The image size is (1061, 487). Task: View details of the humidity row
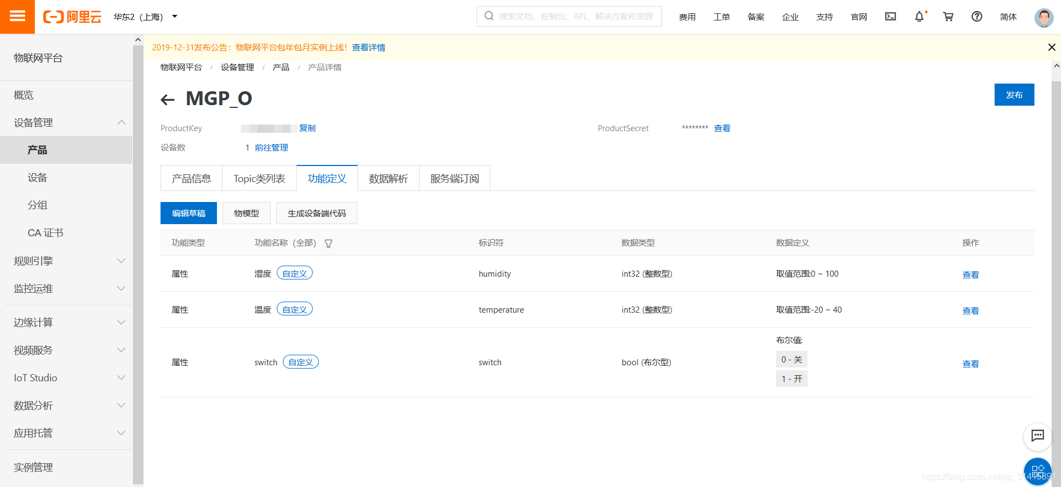coord(971,275)
